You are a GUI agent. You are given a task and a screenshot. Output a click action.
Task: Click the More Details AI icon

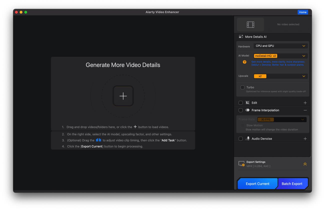point(241,37)
